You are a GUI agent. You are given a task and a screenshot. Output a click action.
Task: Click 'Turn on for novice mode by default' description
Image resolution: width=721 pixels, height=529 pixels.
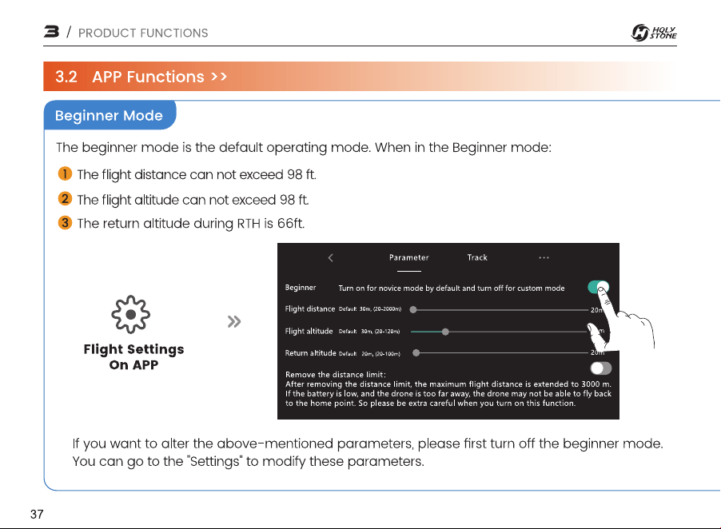[452, 288]
